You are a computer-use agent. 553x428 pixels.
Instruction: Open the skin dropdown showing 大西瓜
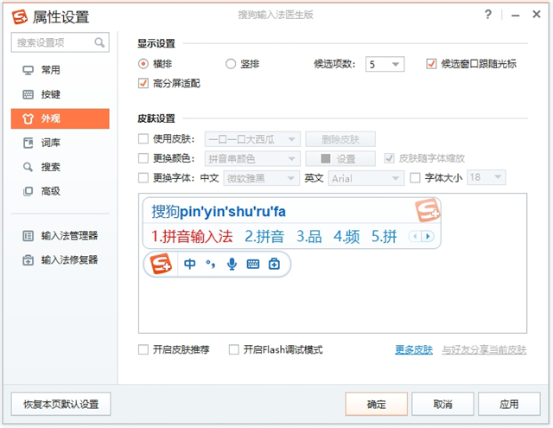pyautogui.click(x=252, y=139)
